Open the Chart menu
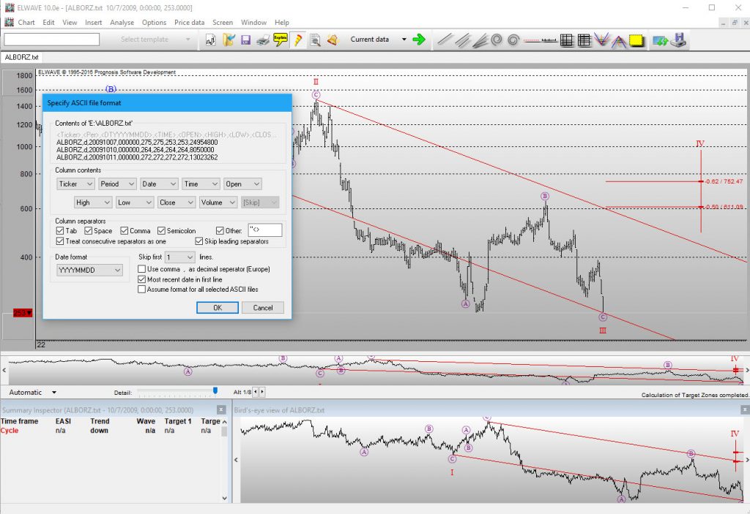This screenshot has width=750, height=514. pos(26,23)
